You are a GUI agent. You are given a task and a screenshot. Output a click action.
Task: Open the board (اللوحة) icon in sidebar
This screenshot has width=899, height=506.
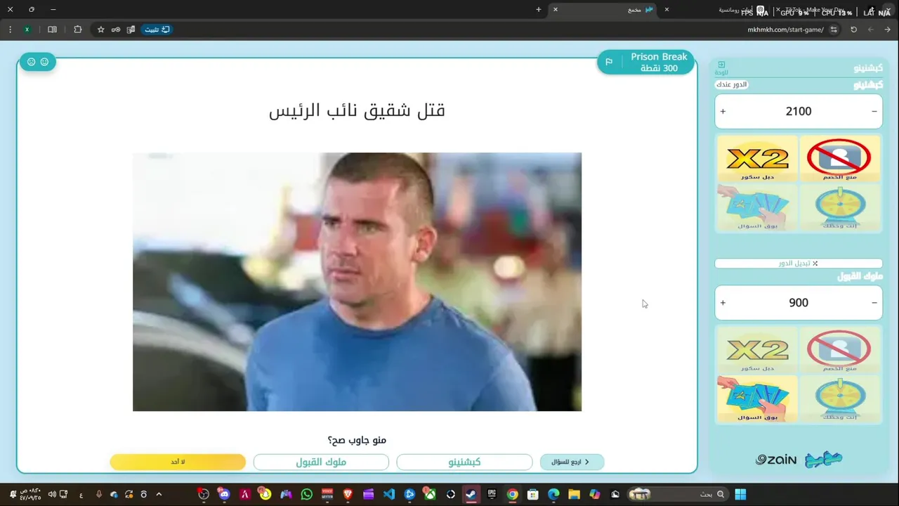click(x=721, y=67)
